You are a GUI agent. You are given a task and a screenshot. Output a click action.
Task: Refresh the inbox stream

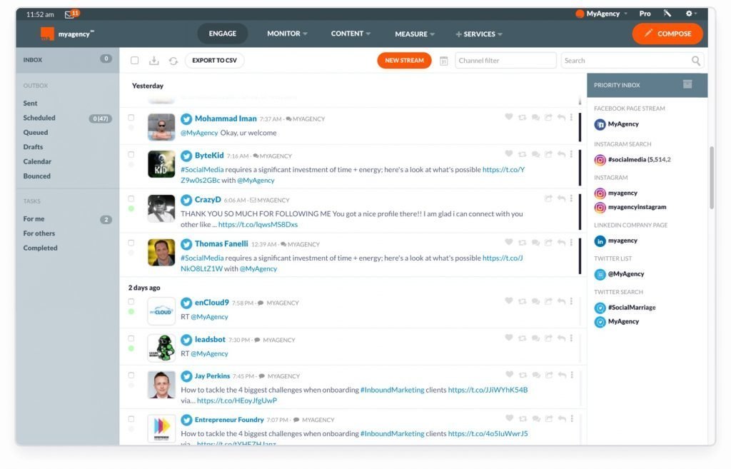click(173, 61)
